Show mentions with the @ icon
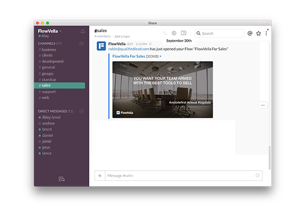The height and width of the screenshot is (209, 306). tap(250, 33)
